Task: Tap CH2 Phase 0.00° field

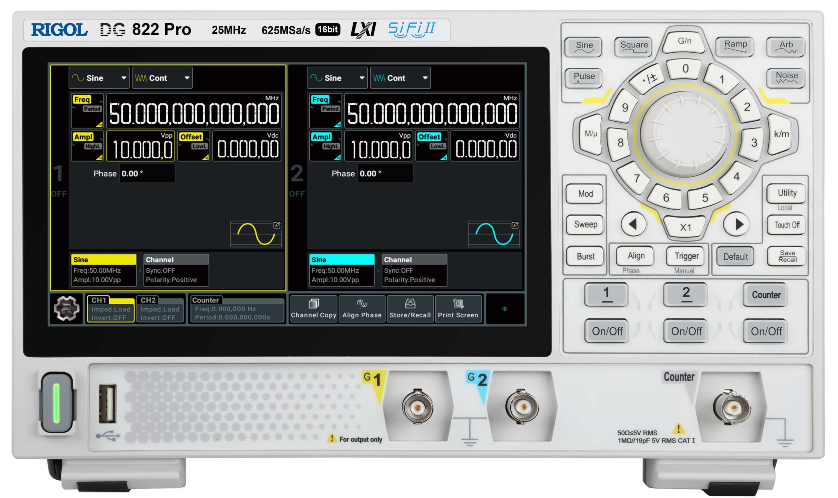Action: (385, 174)
